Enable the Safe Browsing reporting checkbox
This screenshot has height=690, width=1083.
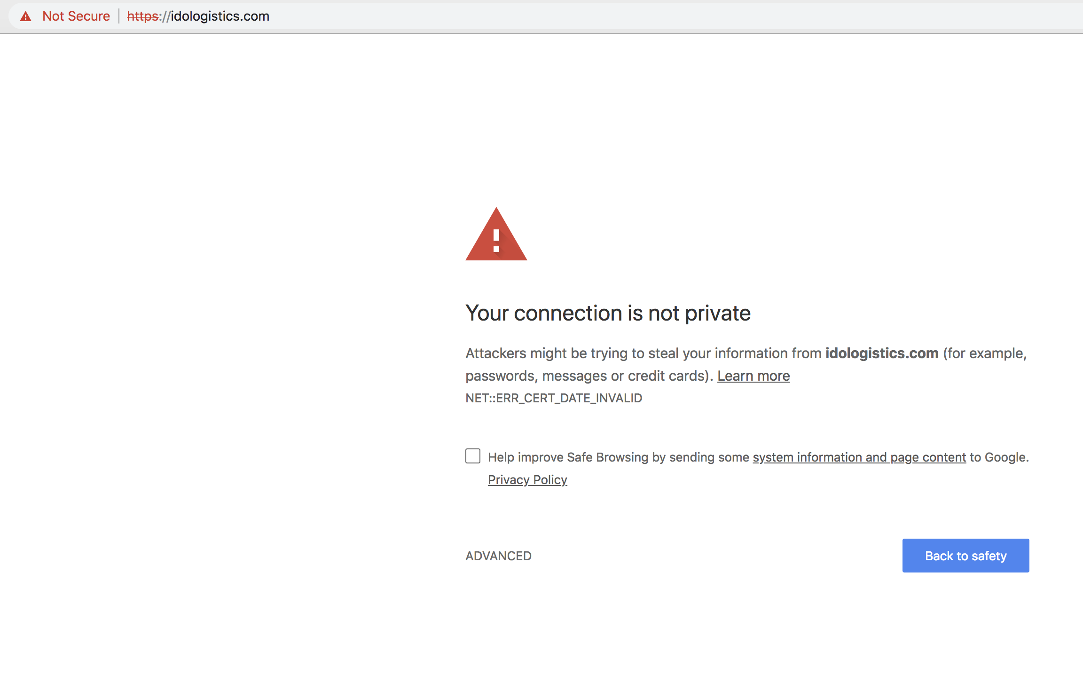[473, 456]
